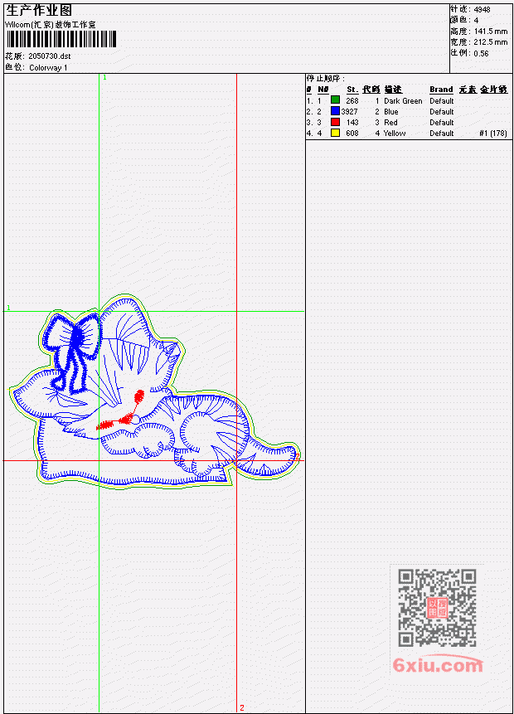Click the 金片数 column header
Viewport: 514px width, 714px height.
coord(493,90)
